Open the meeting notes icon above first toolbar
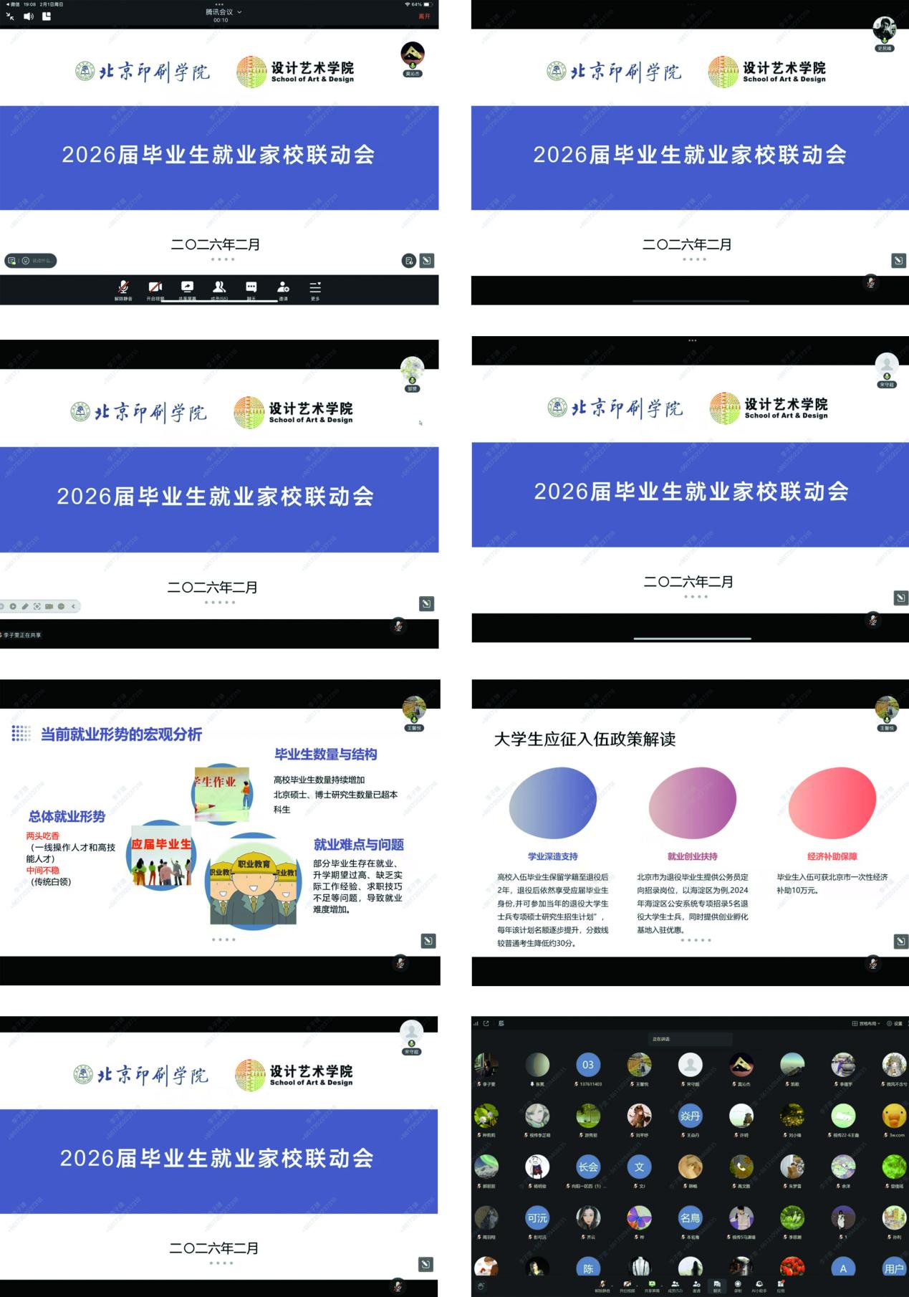The image size is (909, 1297). pos(408,261)
